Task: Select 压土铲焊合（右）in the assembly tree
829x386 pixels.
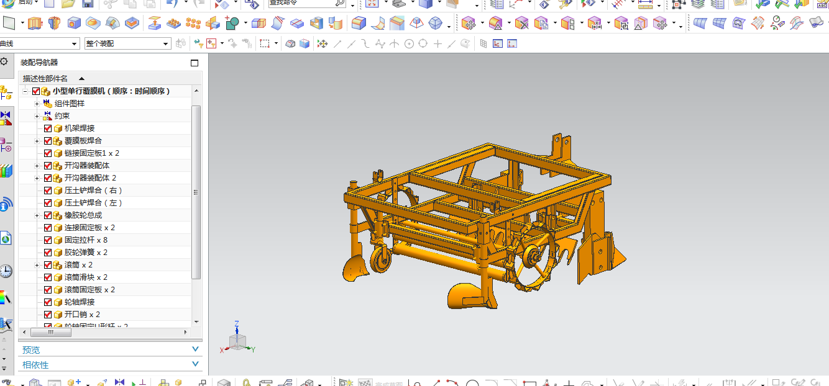Action: tap(93, 191)
